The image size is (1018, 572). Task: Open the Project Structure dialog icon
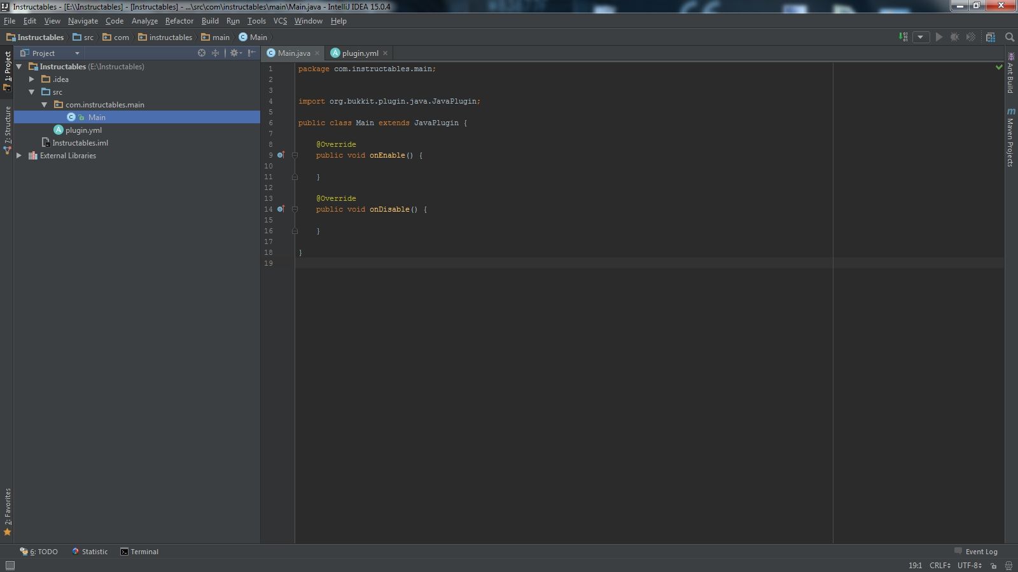pos(991,37)
